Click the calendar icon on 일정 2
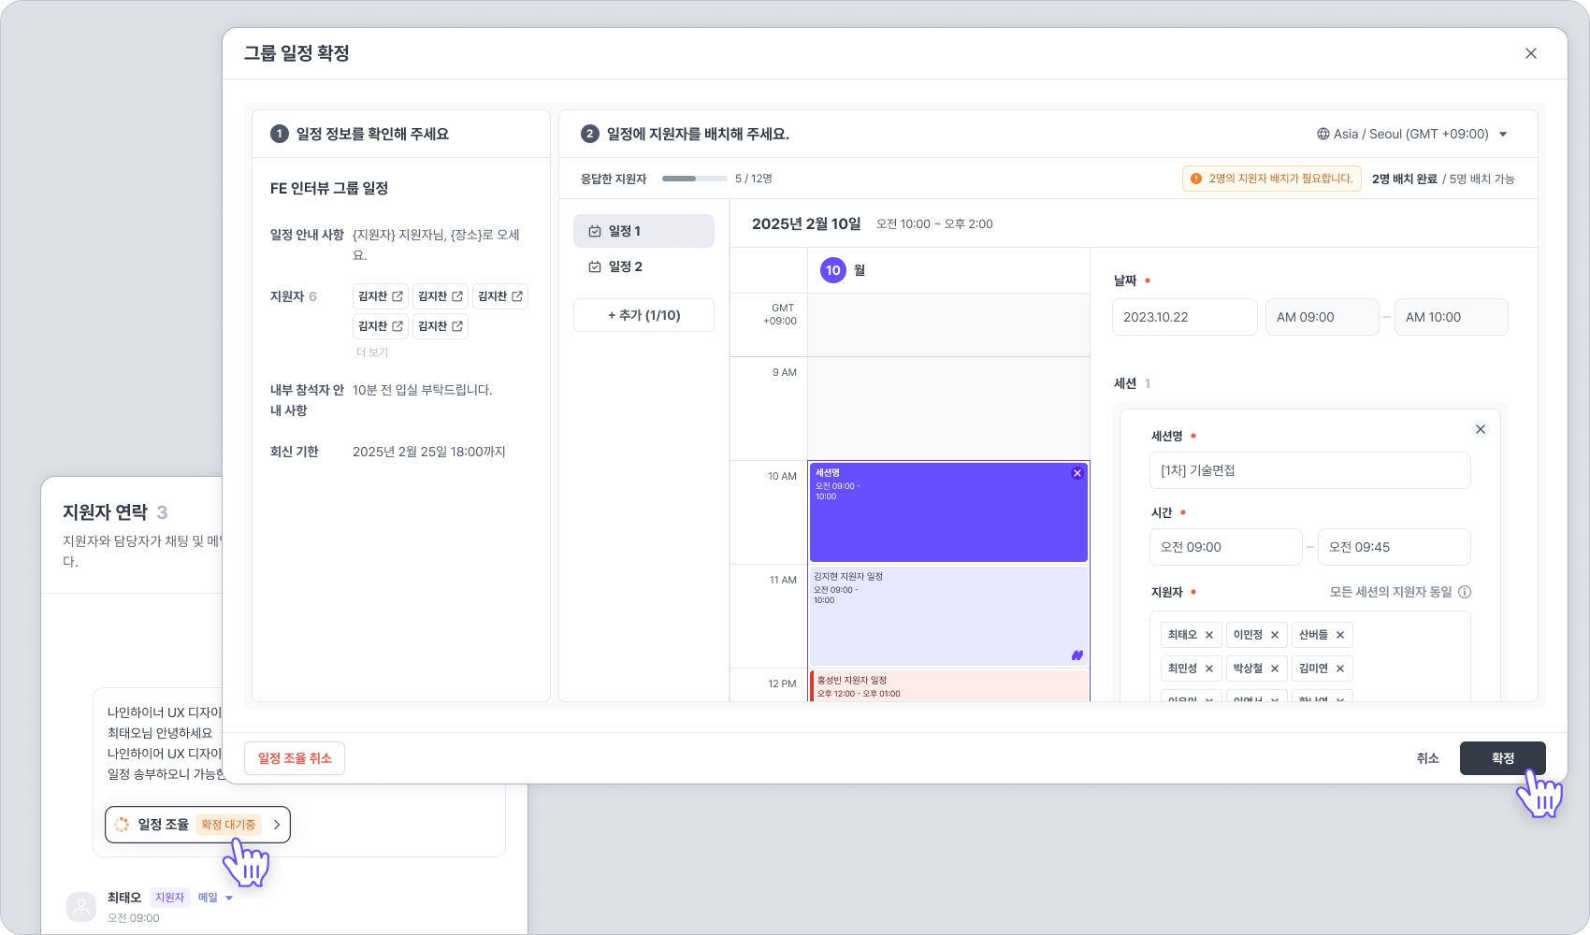 click(595, 266)
